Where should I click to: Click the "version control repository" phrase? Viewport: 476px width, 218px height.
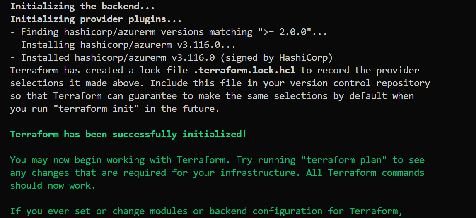pyautogui.click(x=360, y=83)
